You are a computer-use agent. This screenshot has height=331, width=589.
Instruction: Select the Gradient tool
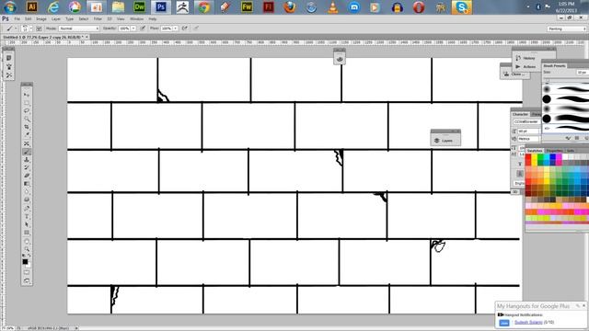27,184
